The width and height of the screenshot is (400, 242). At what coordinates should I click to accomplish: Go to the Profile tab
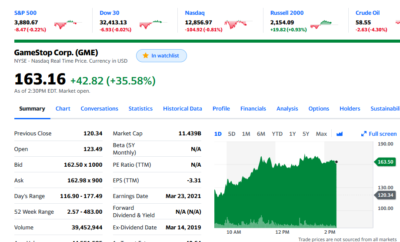click(221, 109)
